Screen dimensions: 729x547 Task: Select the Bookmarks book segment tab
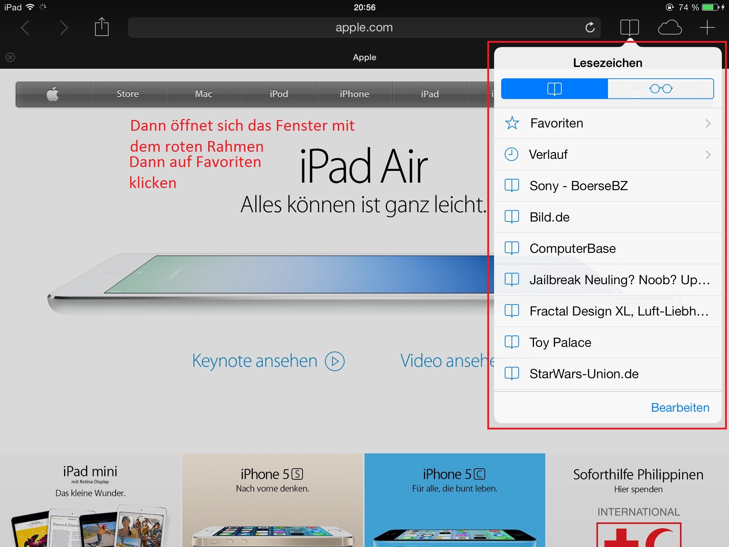click(554, 89)
